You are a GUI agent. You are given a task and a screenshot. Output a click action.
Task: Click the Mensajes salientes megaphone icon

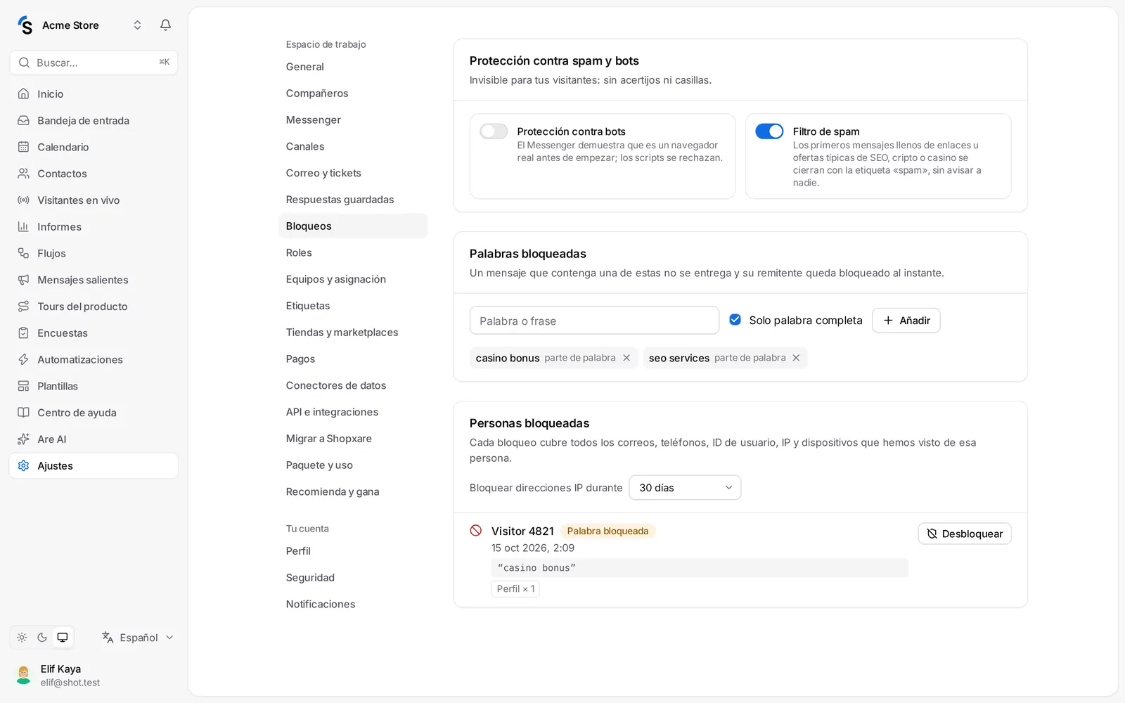[23, 280]
